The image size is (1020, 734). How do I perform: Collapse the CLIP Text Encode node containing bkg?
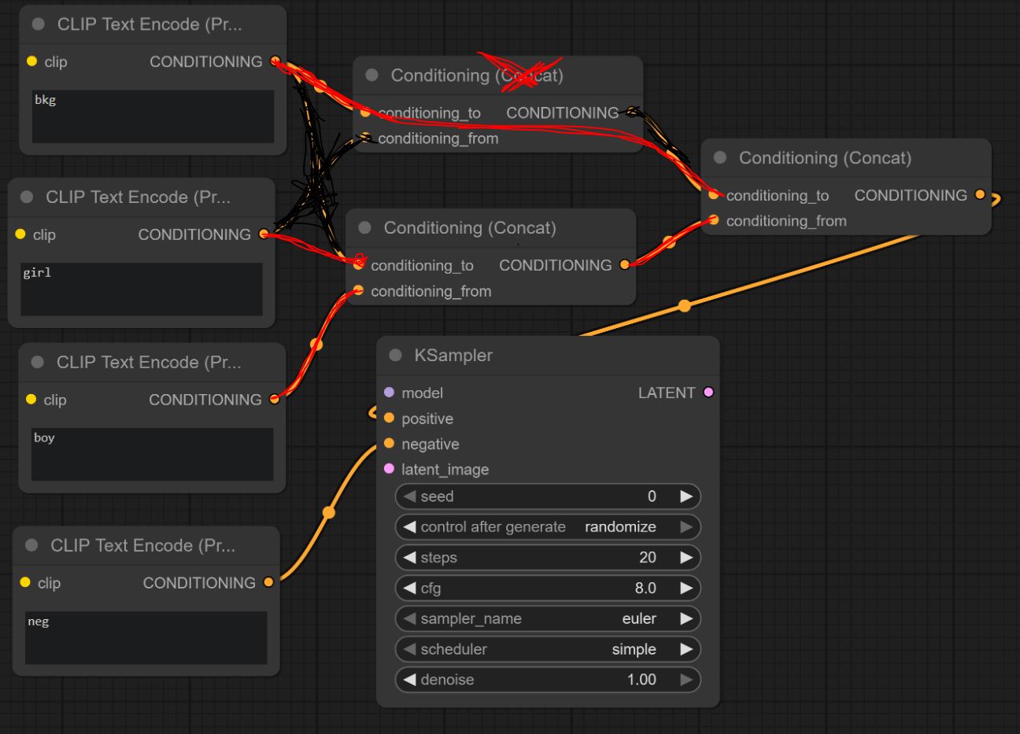tap(38, 24)
